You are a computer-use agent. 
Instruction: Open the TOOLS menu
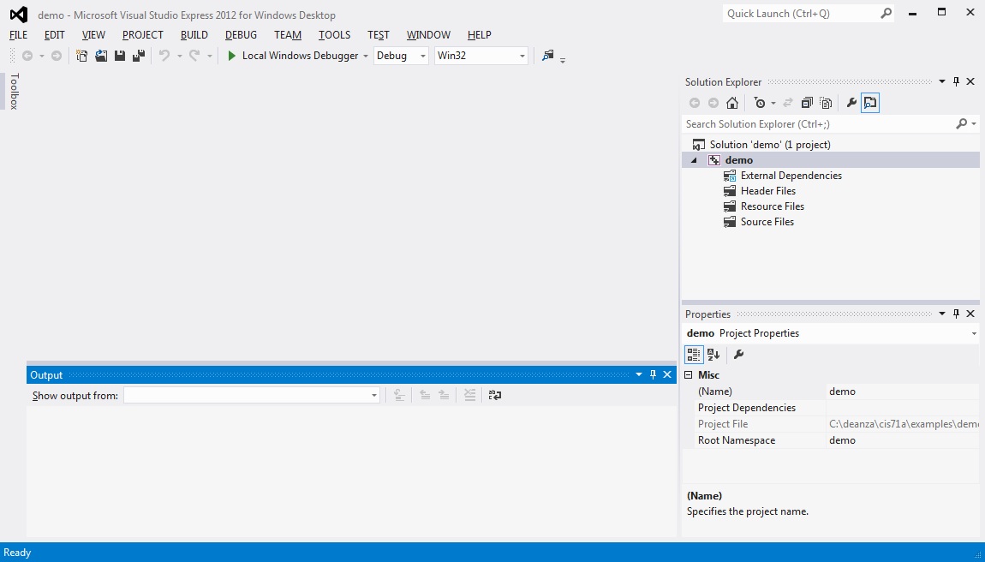click(x=334, y=34)
